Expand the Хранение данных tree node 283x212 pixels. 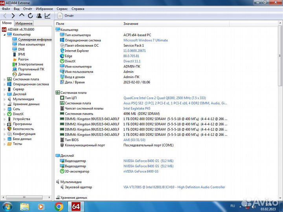(x=4, y=104)
